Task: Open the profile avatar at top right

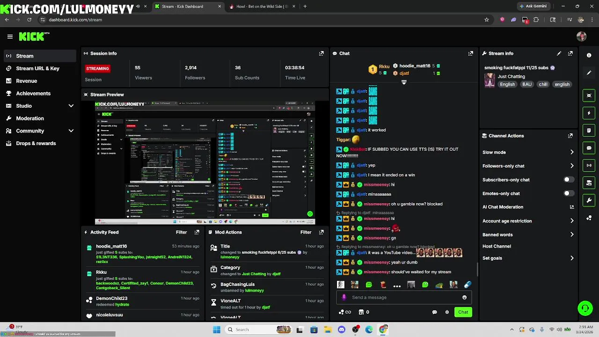Action: 582,37
